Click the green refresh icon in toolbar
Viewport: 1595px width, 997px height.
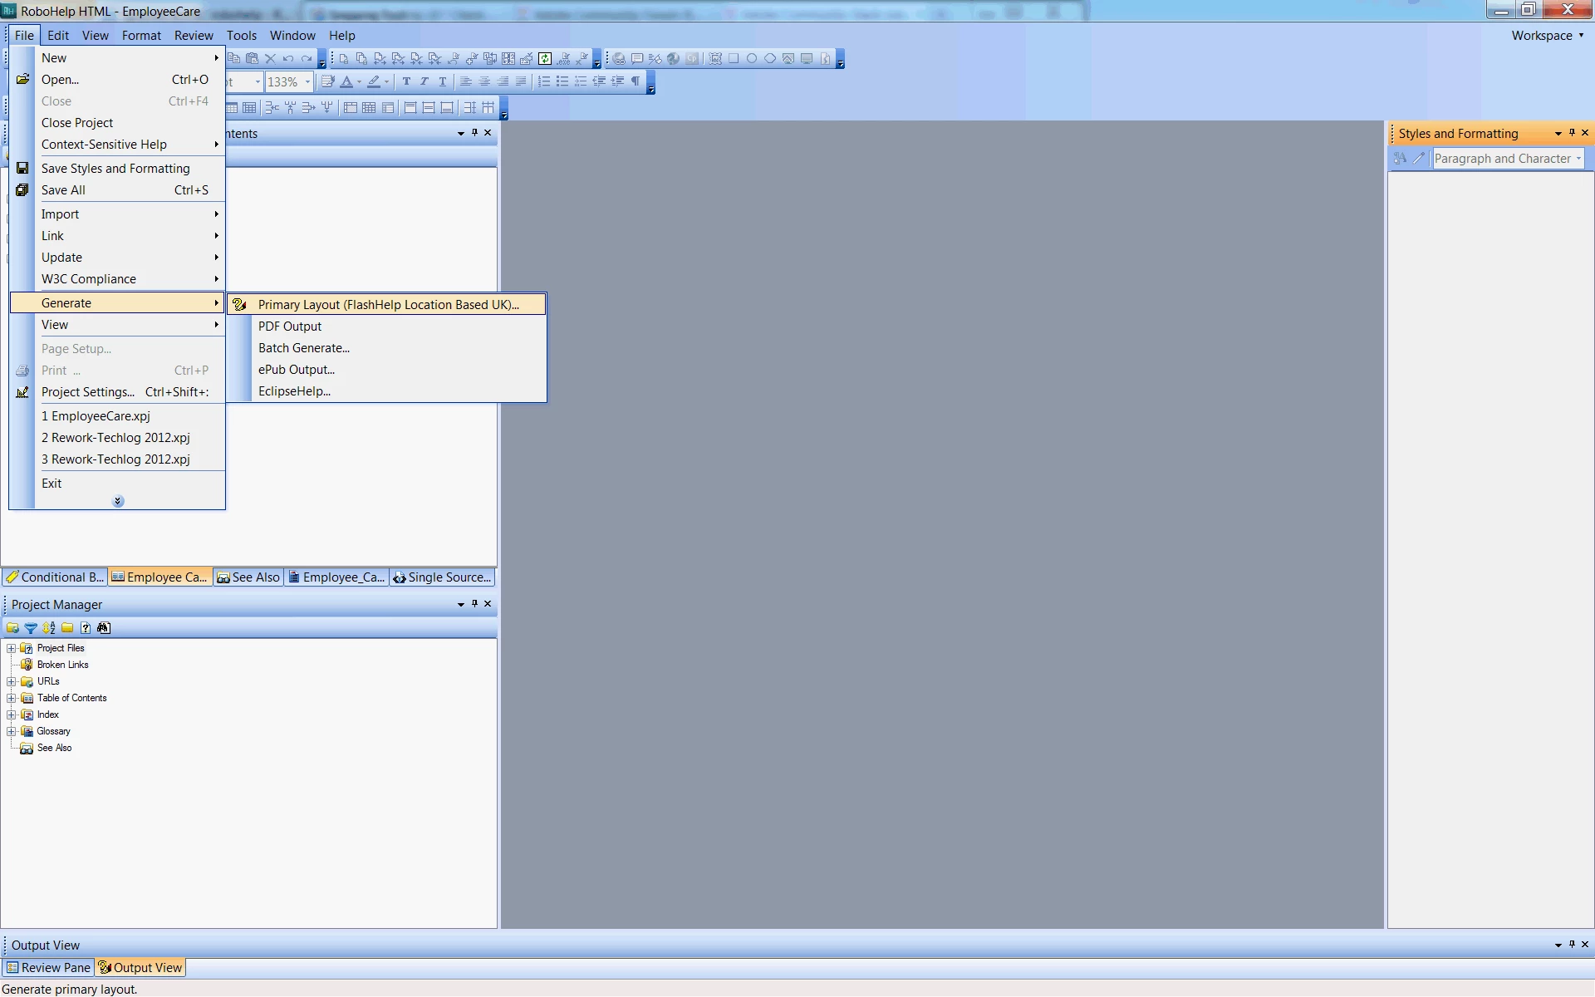pos(545,58)
